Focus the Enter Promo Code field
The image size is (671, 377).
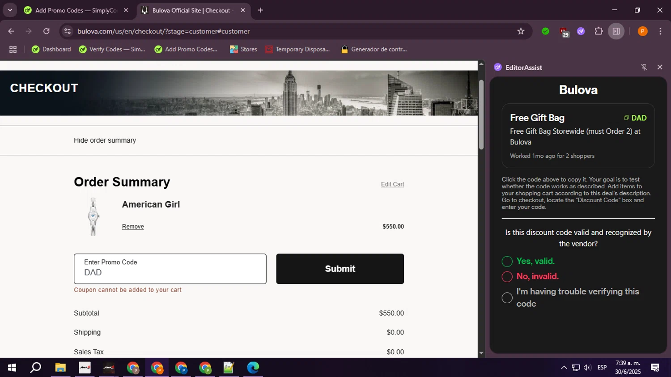[170, 269]
